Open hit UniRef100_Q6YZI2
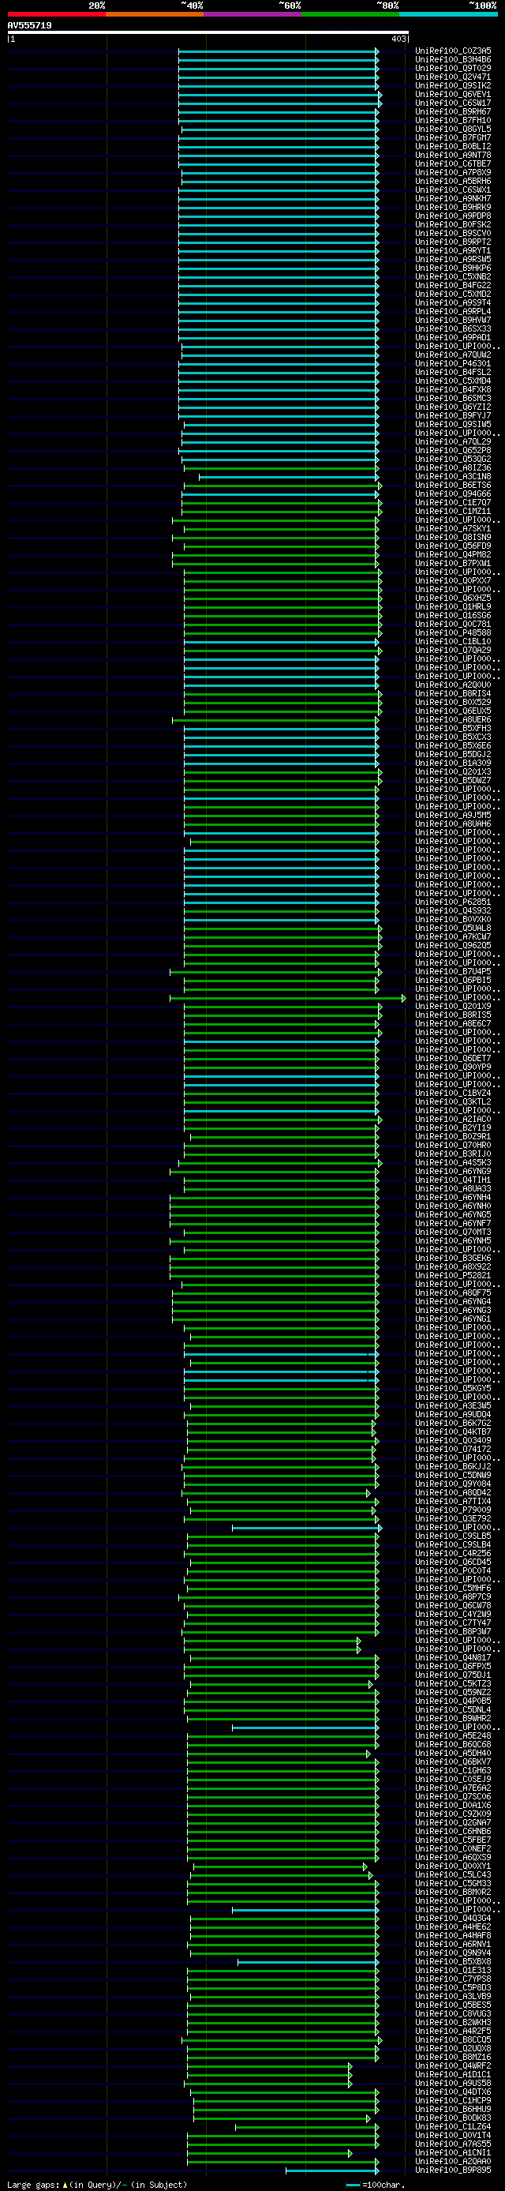 (453, 407)
